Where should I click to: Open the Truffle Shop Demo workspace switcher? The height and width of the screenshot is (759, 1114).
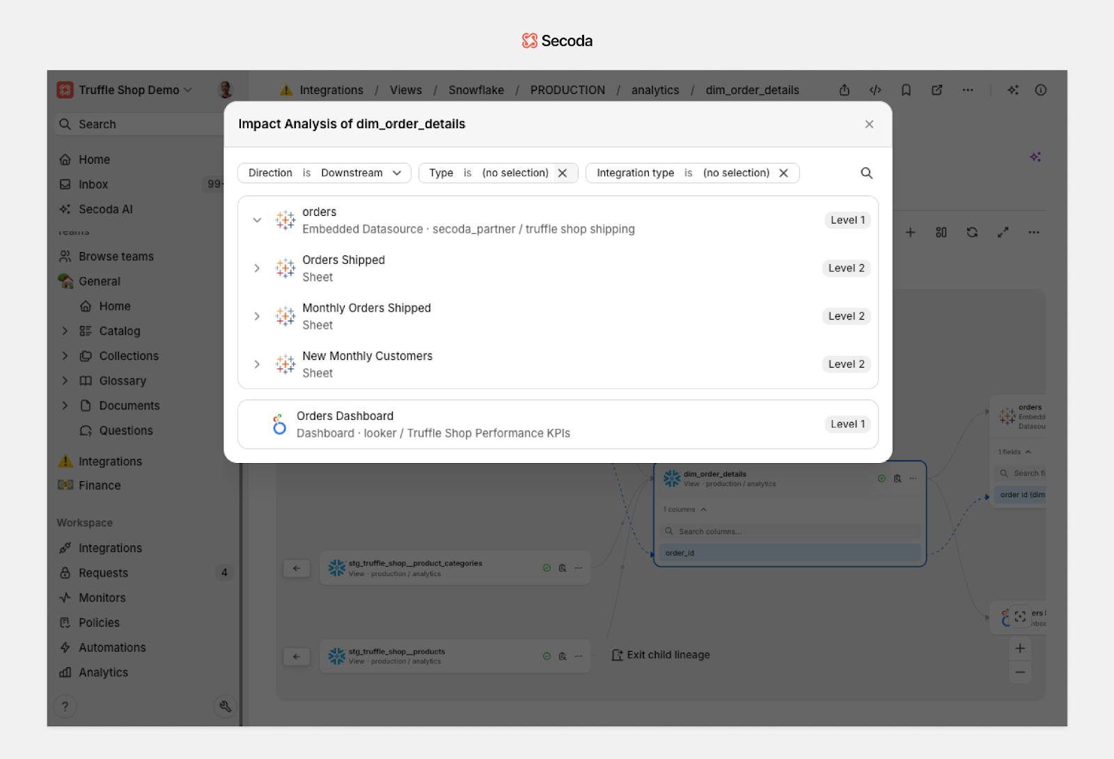[125, 90]
